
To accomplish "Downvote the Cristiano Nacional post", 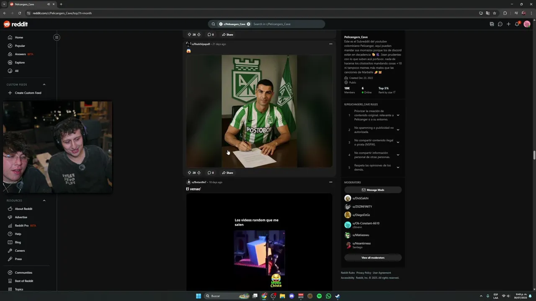I will click(x=199, y=173).
